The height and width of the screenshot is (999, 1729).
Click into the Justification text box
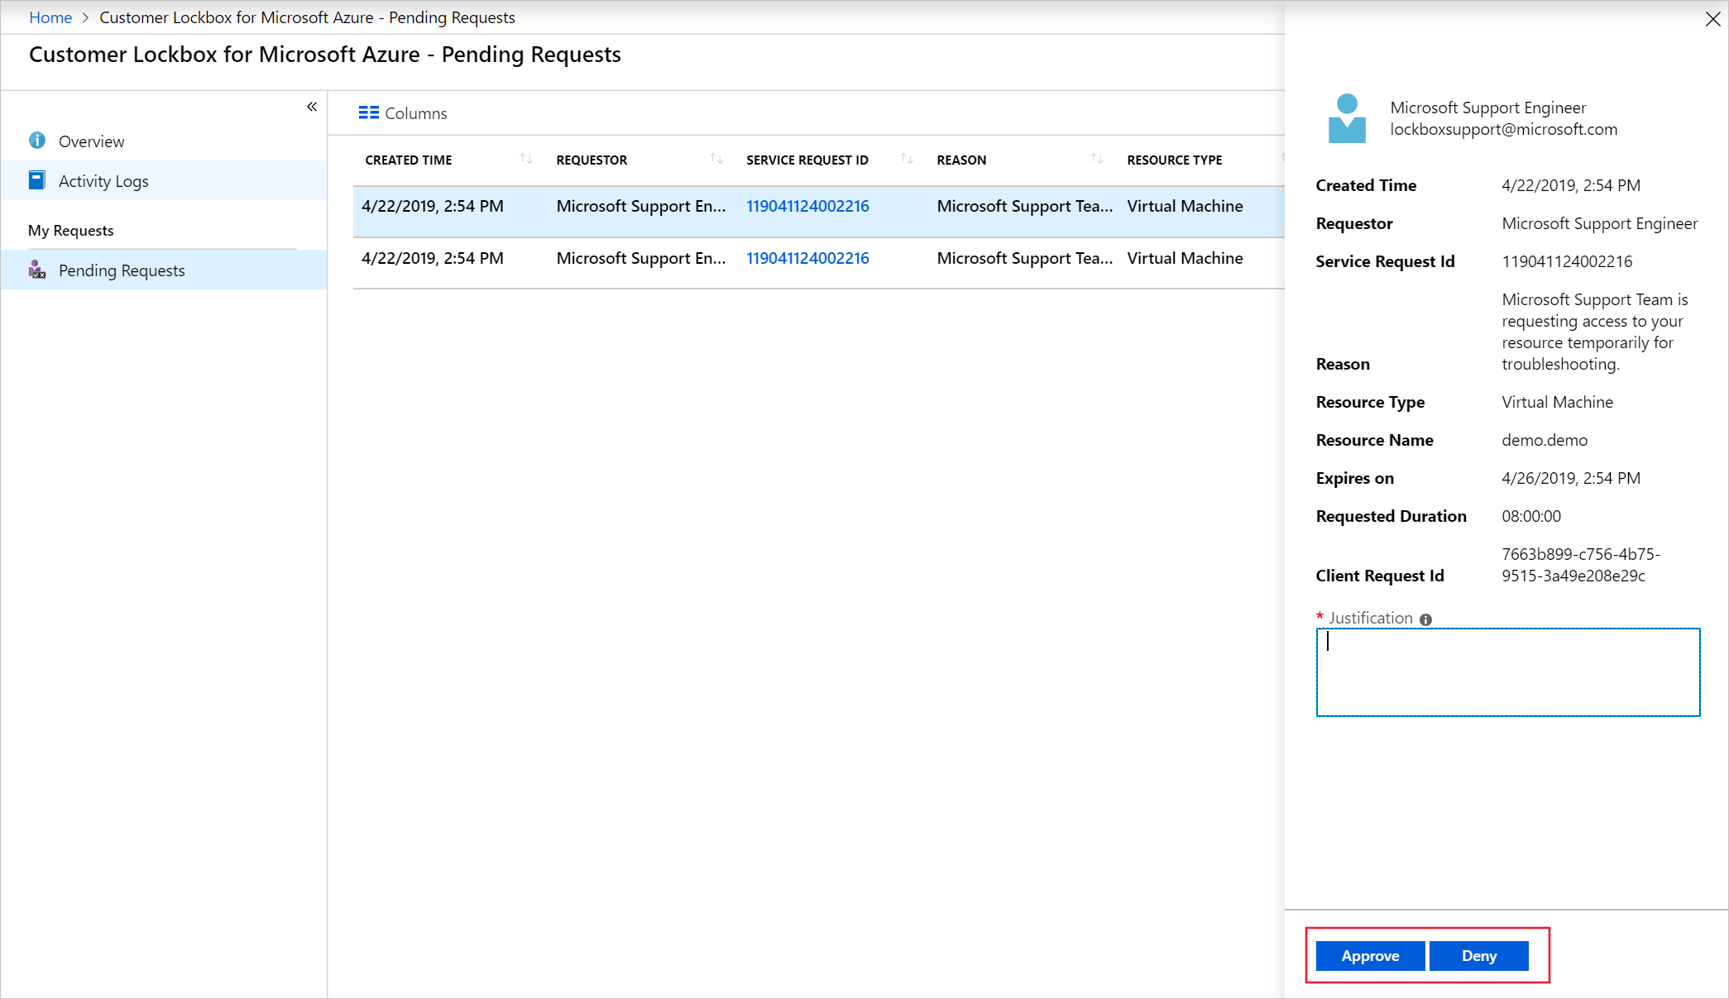[1507, 672]
